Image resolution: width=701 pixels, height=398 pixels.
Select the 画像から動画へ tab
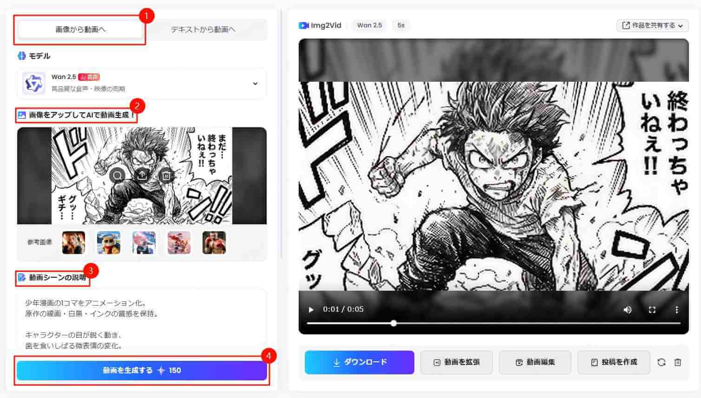click(x=80, y=29)
